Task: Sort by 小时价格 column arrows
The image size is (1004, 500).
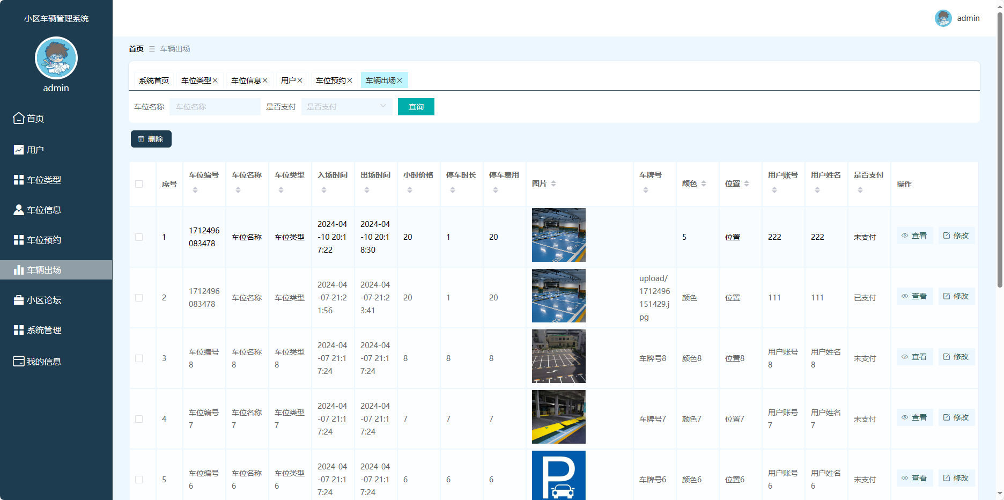Action: coord(410,190)
